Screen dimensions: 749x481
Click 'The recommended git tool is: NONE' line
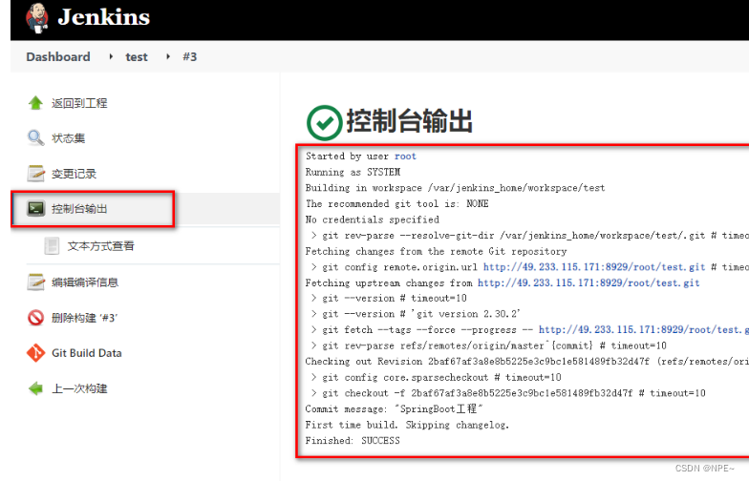click(397, 204)
